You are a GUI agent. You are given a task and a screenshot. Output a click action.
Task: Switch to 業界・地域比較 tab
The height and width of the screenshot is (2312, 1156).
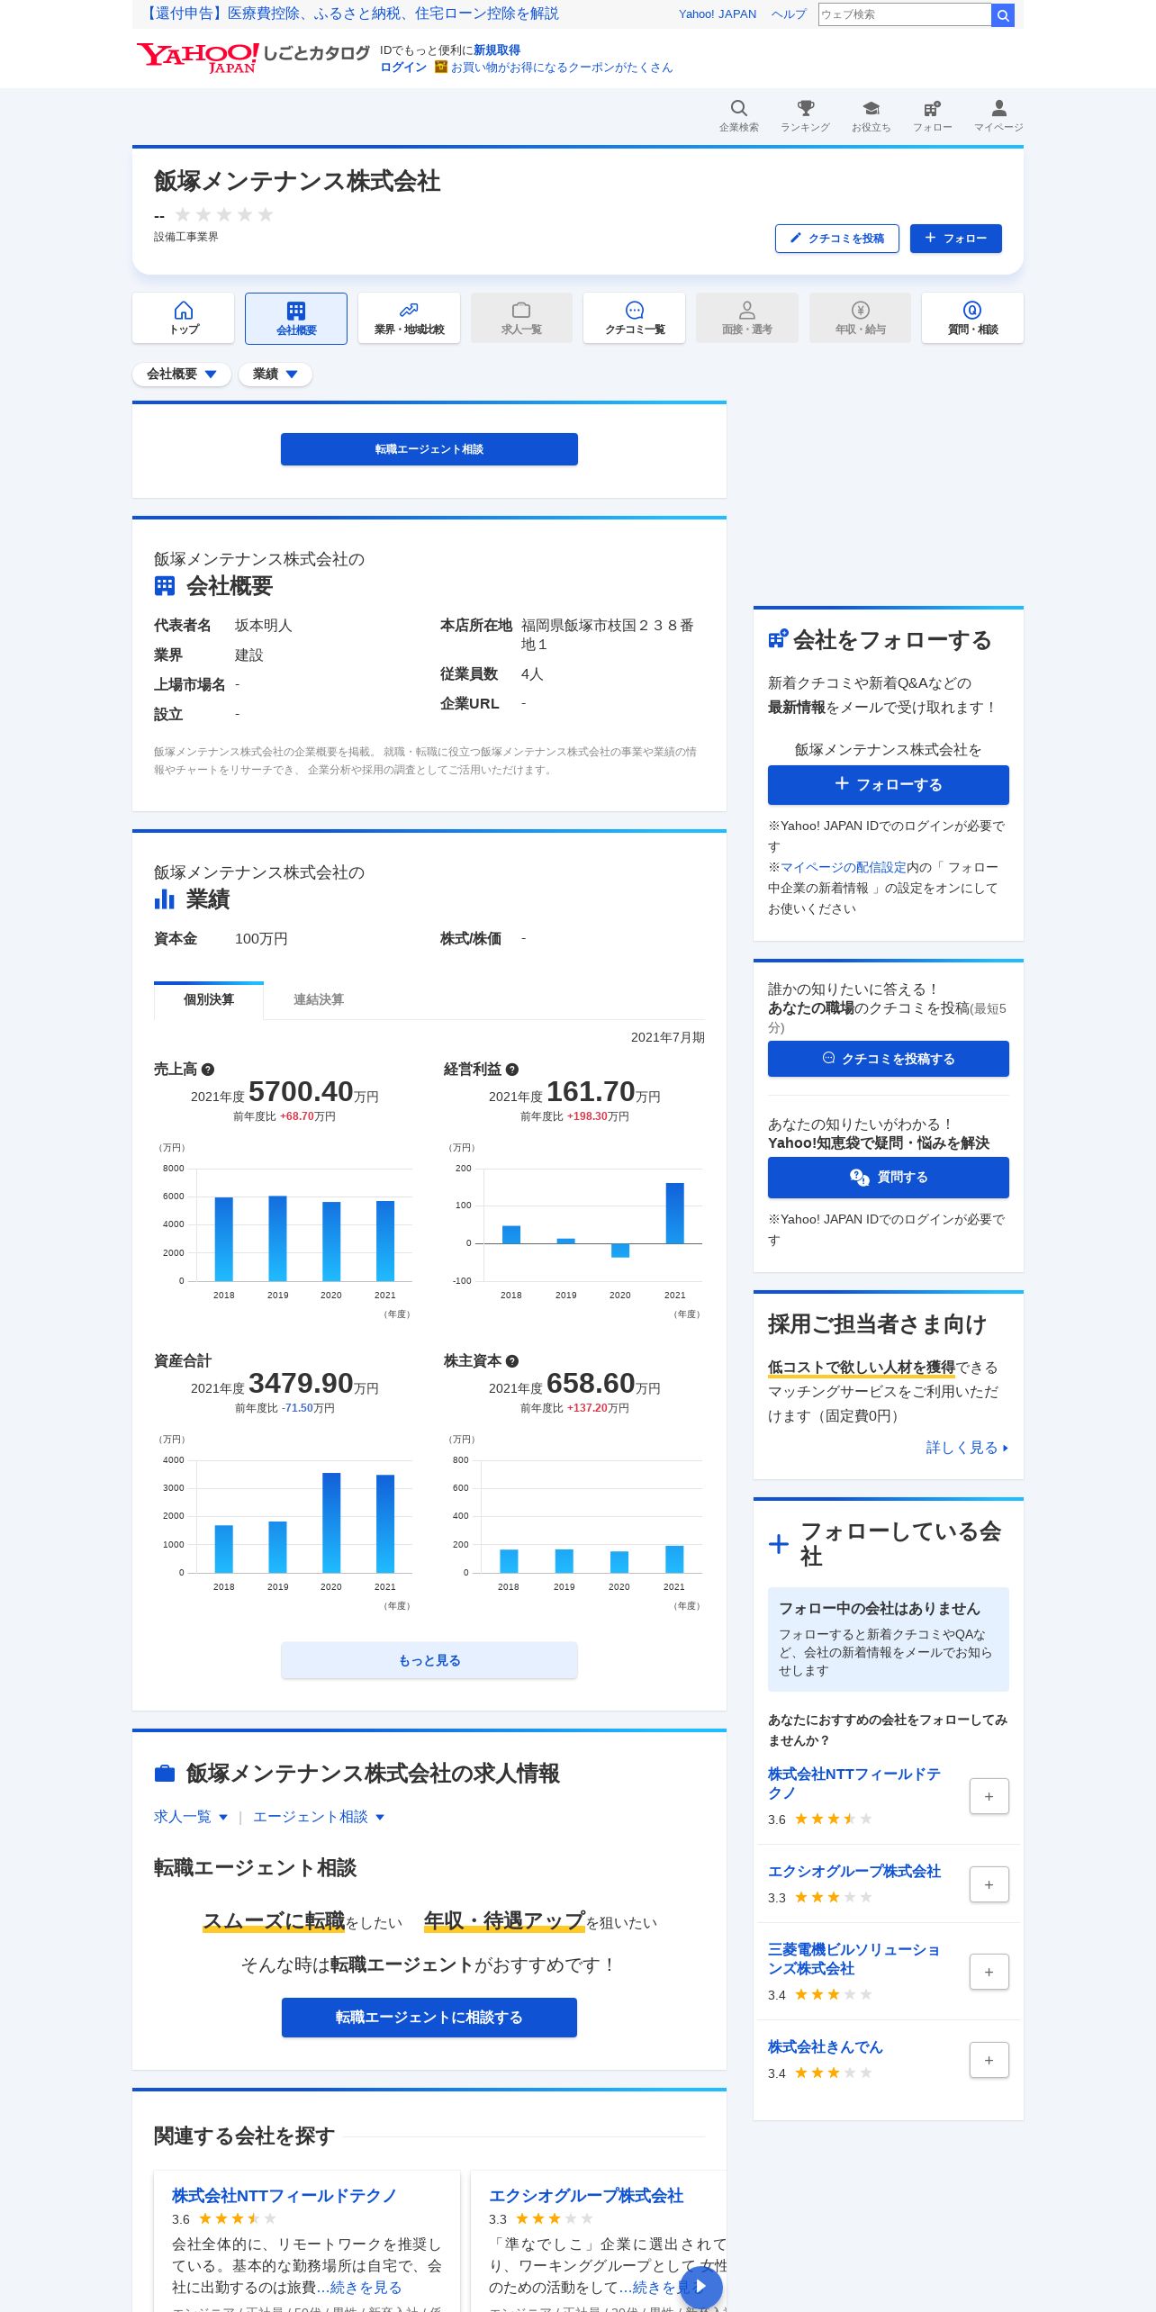pos(409,318)
